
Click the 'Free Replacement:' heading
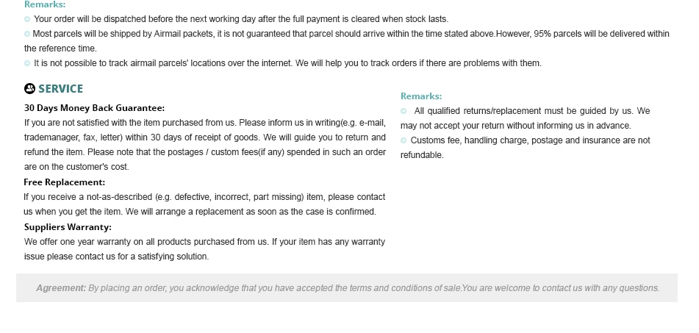point(64,182)
